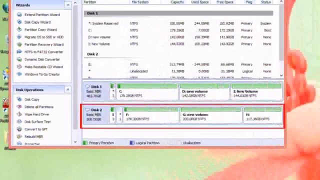
Task: Click the Disk Copy Wizard icon
Action: click(19, 22)
